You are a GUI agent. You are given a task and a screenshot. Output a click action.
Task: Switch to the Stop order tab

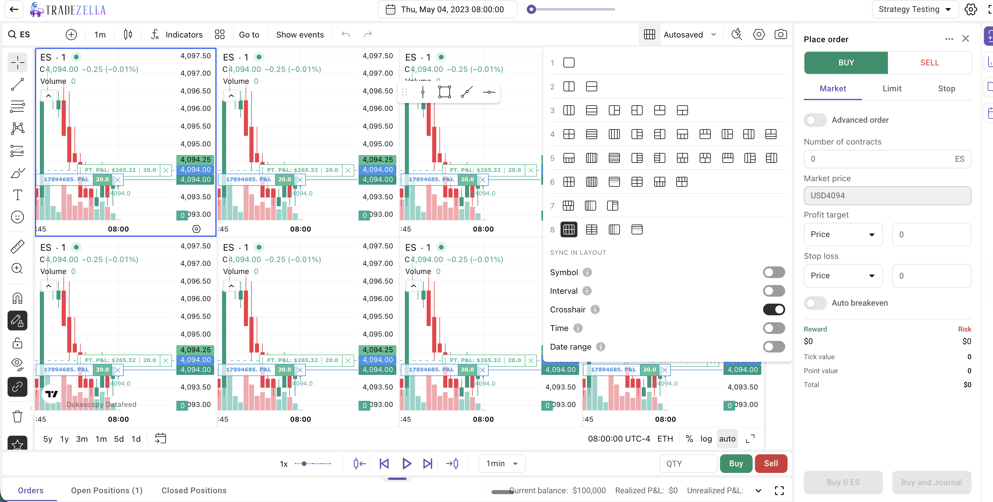pyautogui.click(x=946, y=89)
